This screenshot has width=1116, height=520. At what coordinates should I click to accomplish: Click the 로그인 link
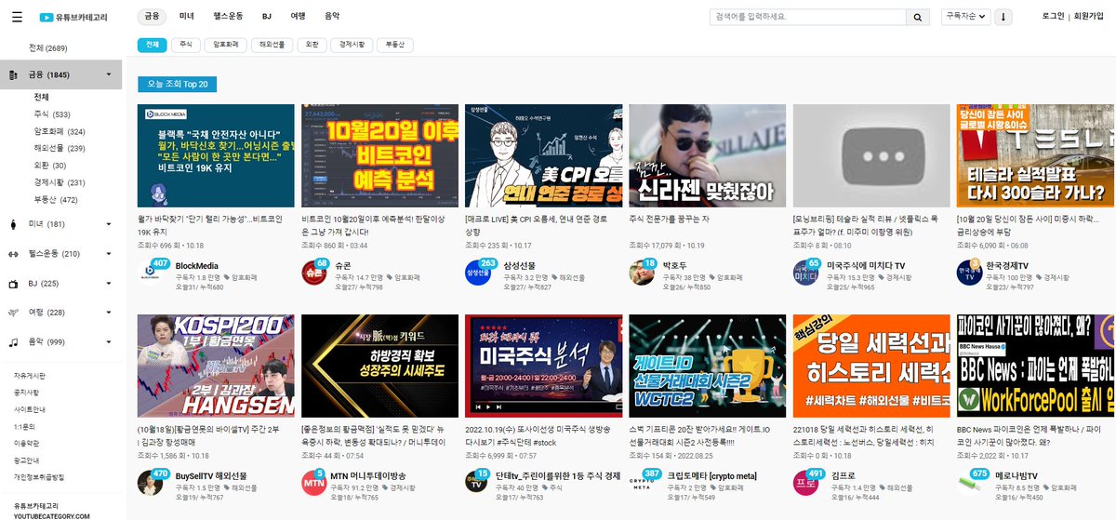pos(1053,17)
